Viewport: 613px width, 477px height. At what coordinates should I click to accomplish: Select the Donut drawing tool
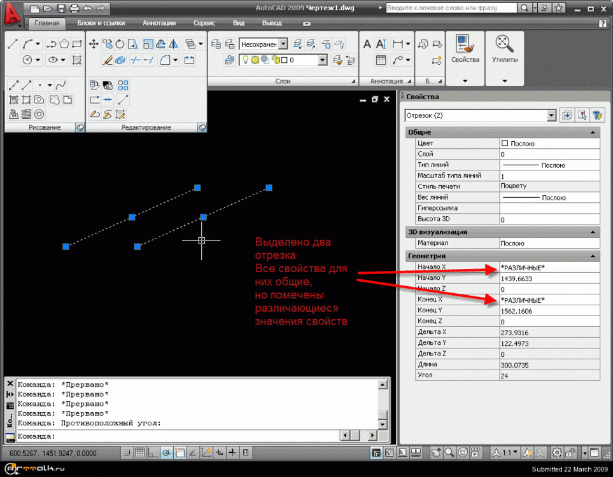coord(39,114)
